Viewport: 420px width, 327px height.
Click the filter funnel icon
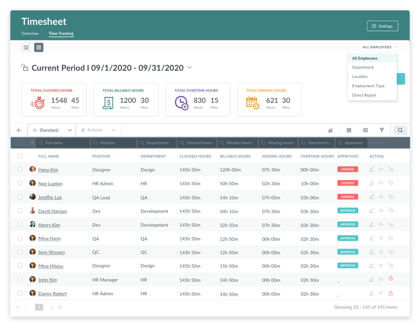[382, 130]
